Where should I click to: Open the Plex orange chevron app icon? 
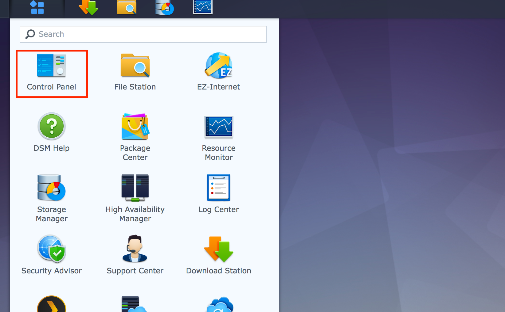click(52, 304)
